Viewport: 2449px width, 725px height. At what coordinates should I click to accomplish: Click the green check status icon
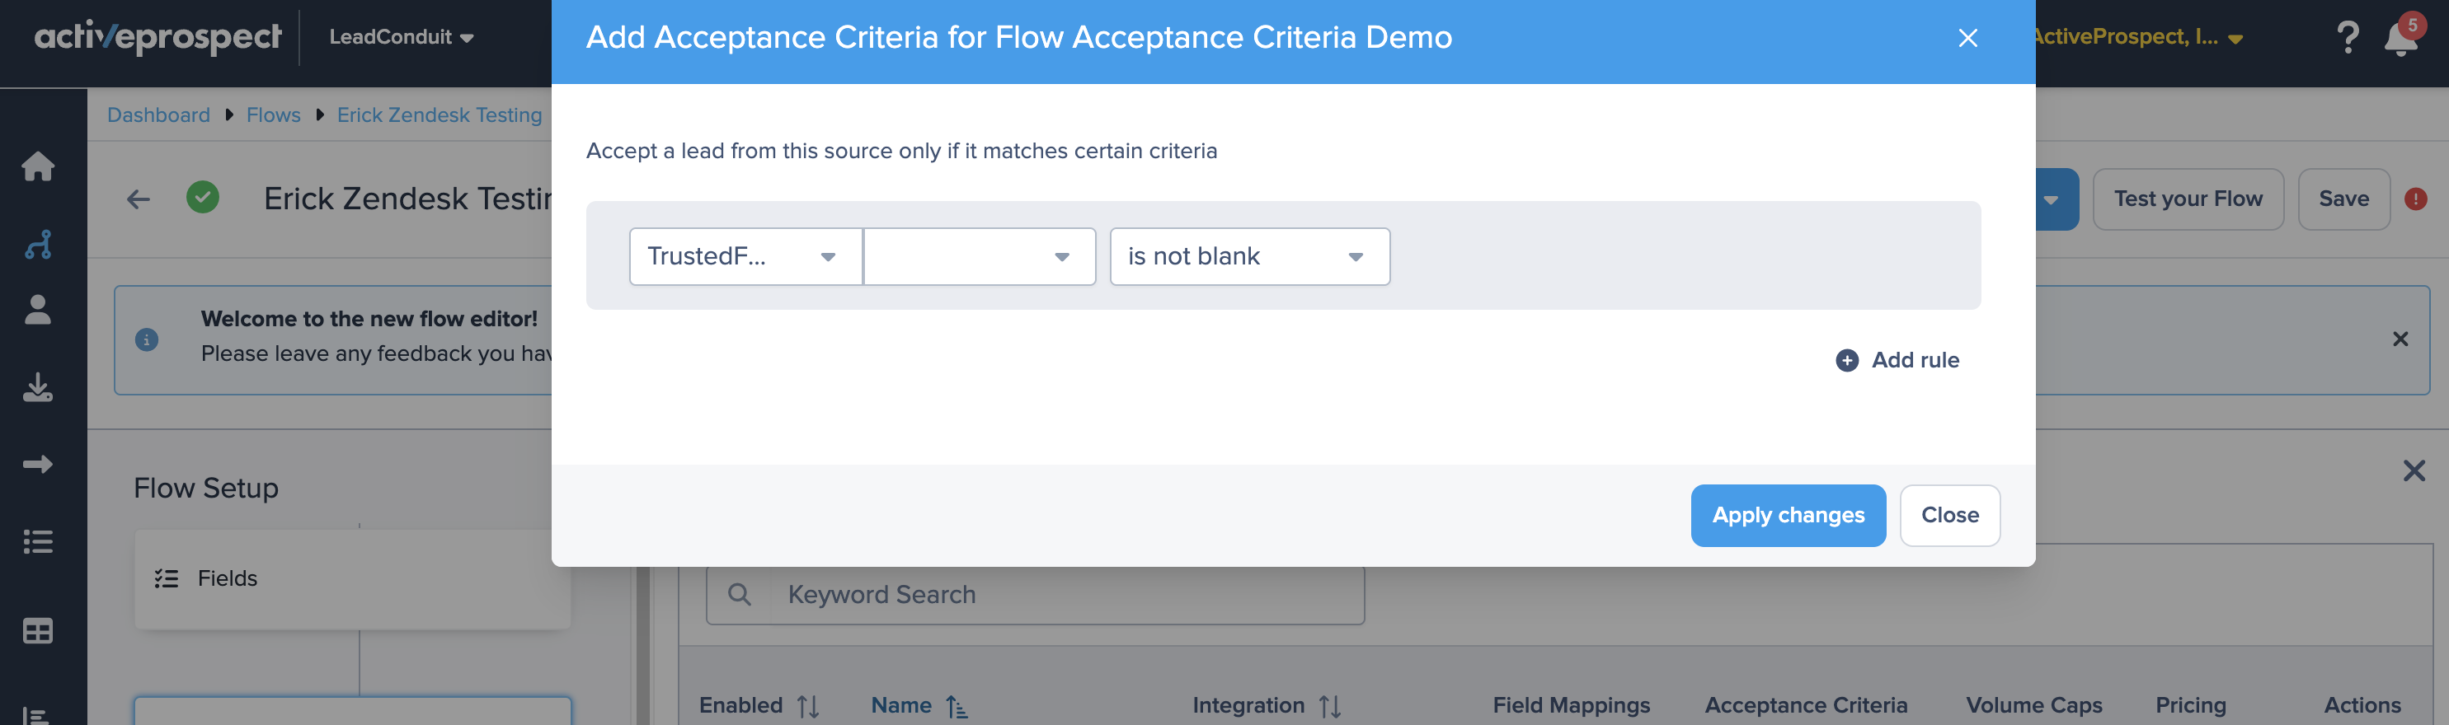203,198
